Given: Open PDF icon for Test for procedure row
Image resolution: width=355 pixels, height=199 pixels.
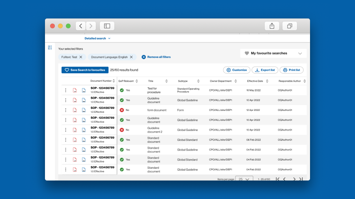Looking at the screenshot, I should (75, 90).
